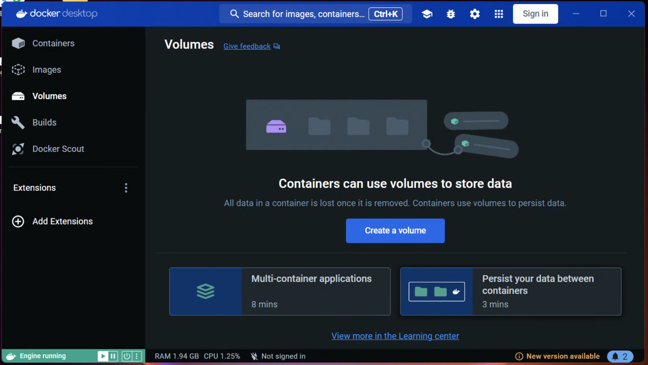The width and height of the screenshot is (648, 365).
Task: Click the Docker Scout lens icon
Action: click(18, 149)
